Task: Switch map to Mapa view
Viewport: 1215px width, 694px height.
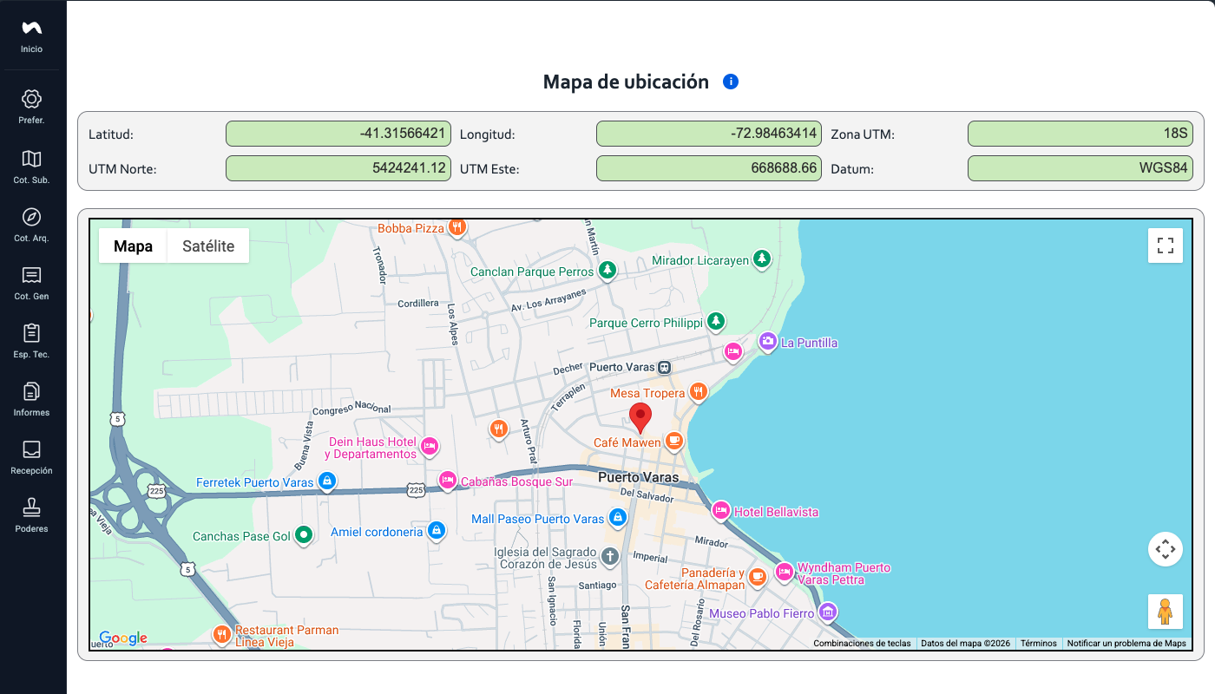Action: coord(134,246)
